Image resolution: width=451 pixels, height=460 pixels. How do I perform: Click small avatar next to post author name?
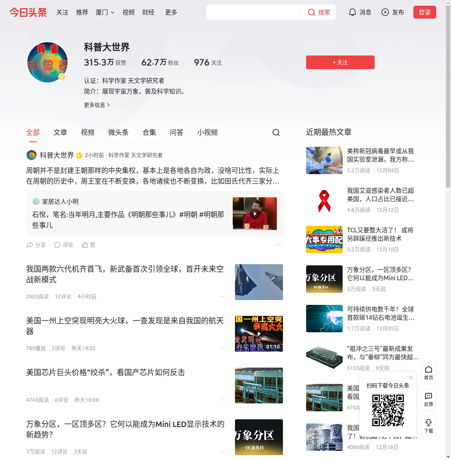pos(31,155)
